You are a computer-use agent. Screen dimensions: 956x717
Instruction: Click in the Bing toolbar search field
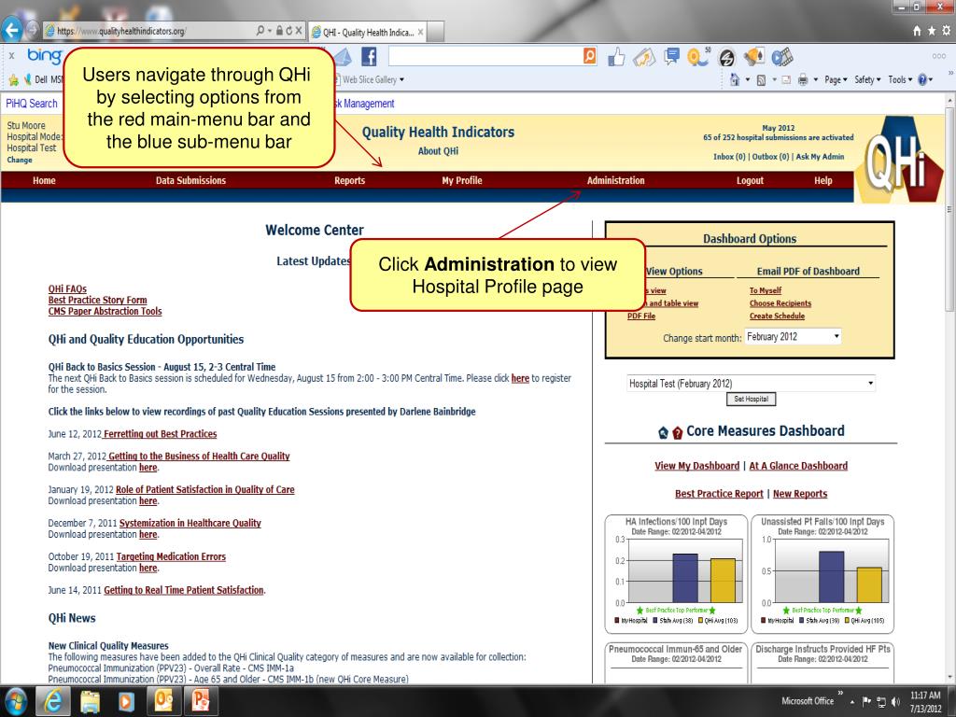(485, 57)
